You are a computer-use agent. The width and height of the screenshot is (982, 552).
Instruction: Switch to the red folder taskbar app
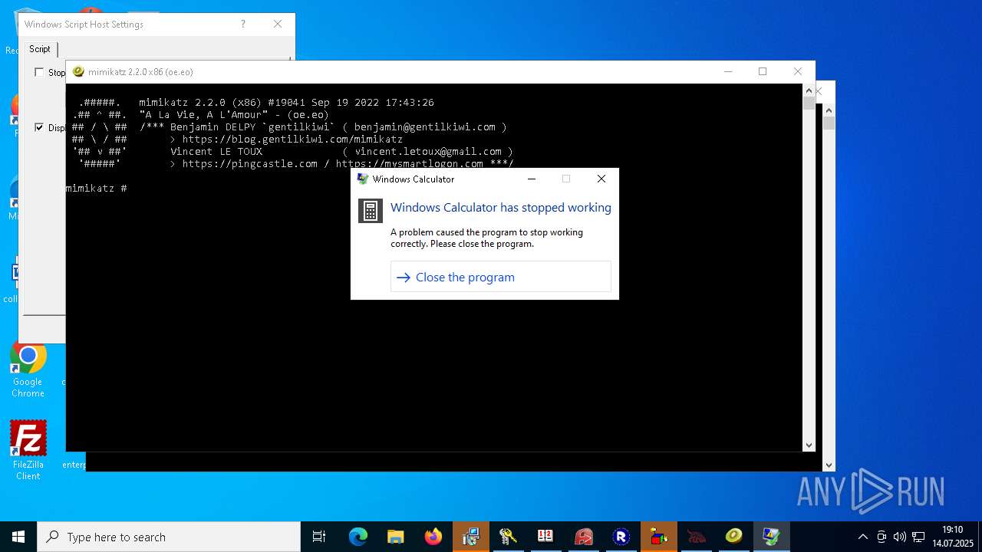pyautogui.click(x=584, y=537)
